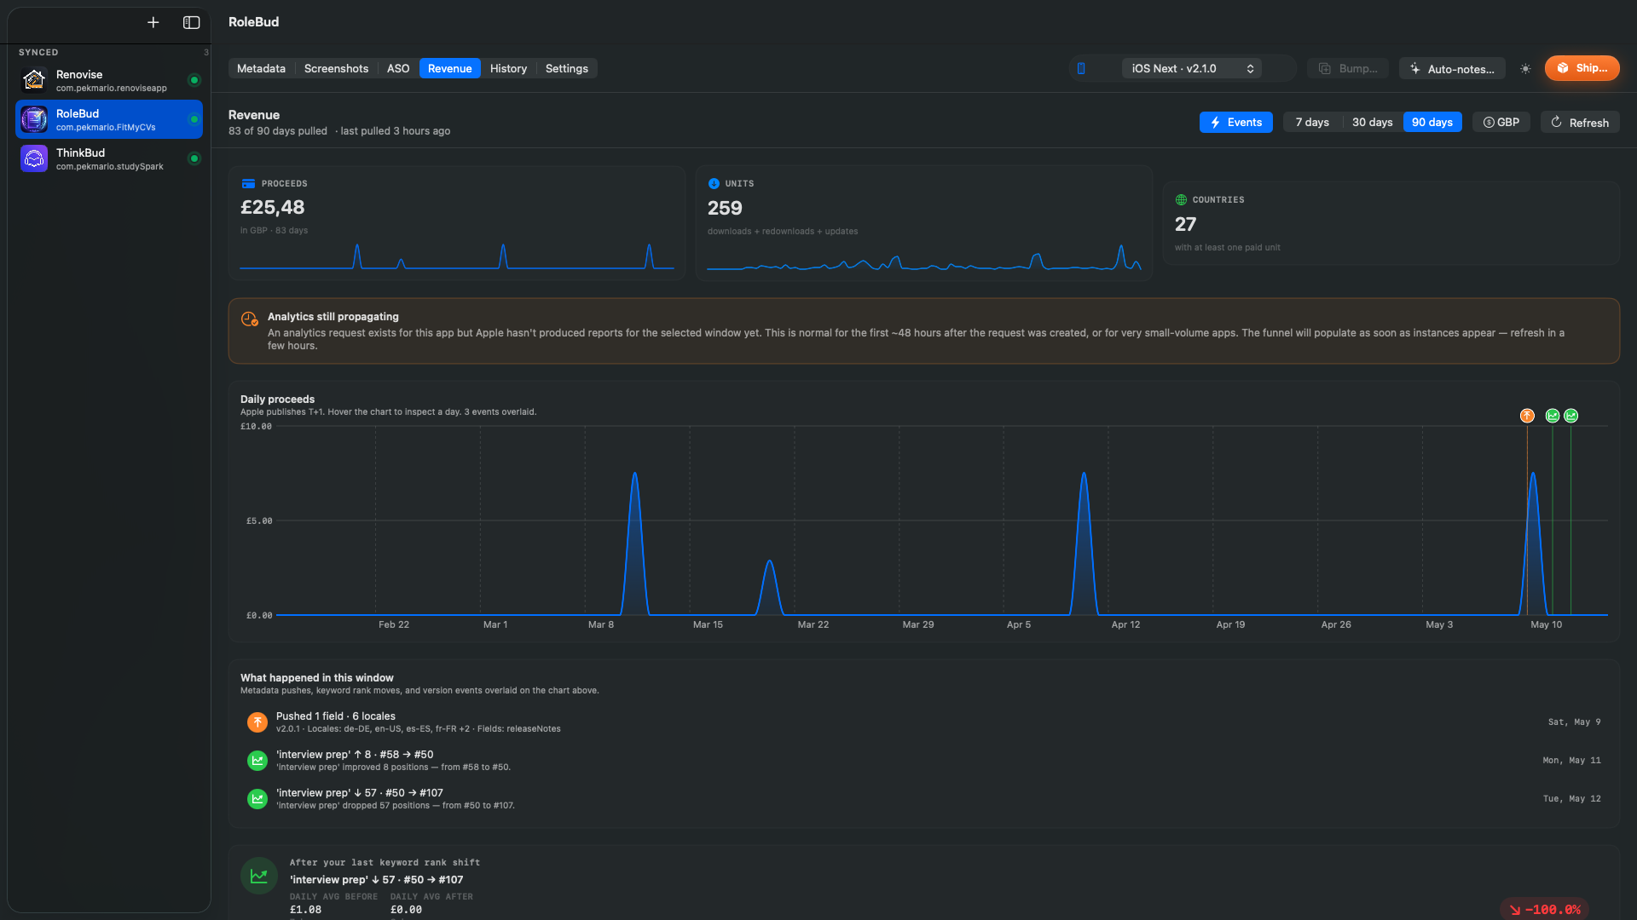
Task: Click the Bump button
Action: pyautogui.click(x=1348, y=69)
